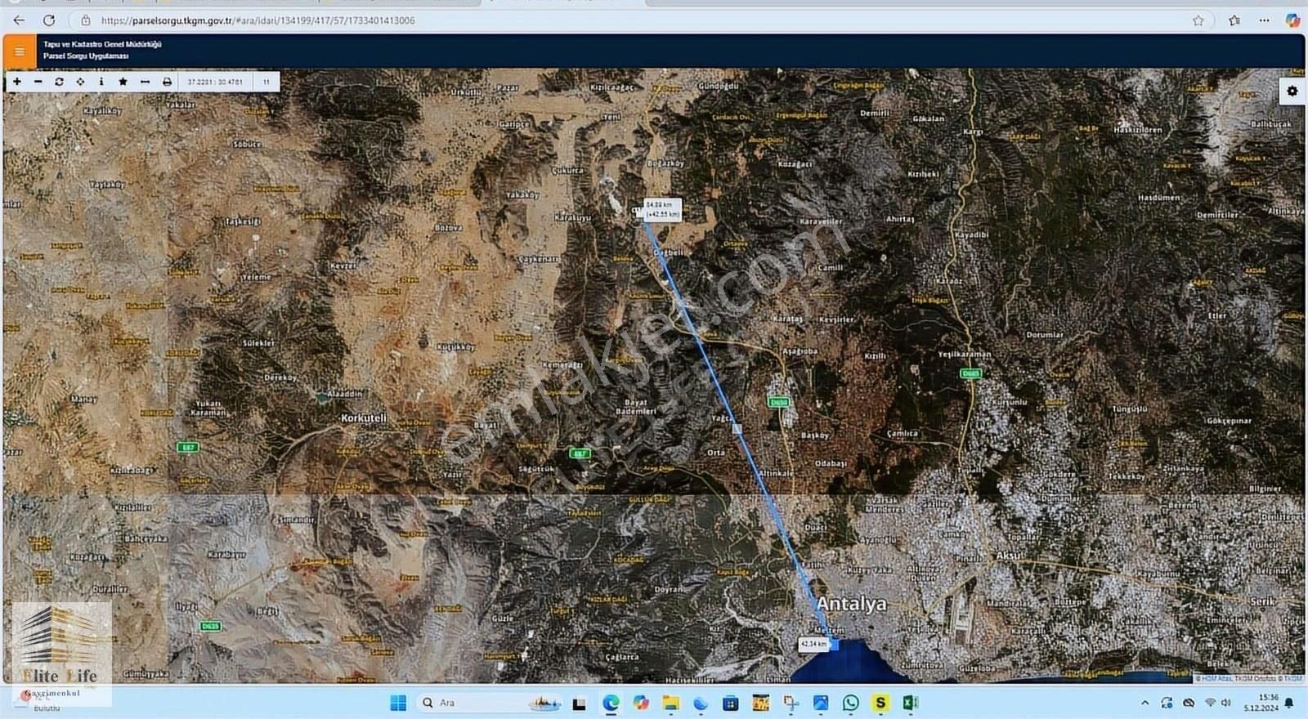Click the Wi-Fi network tray icon

coord(1210,703)
